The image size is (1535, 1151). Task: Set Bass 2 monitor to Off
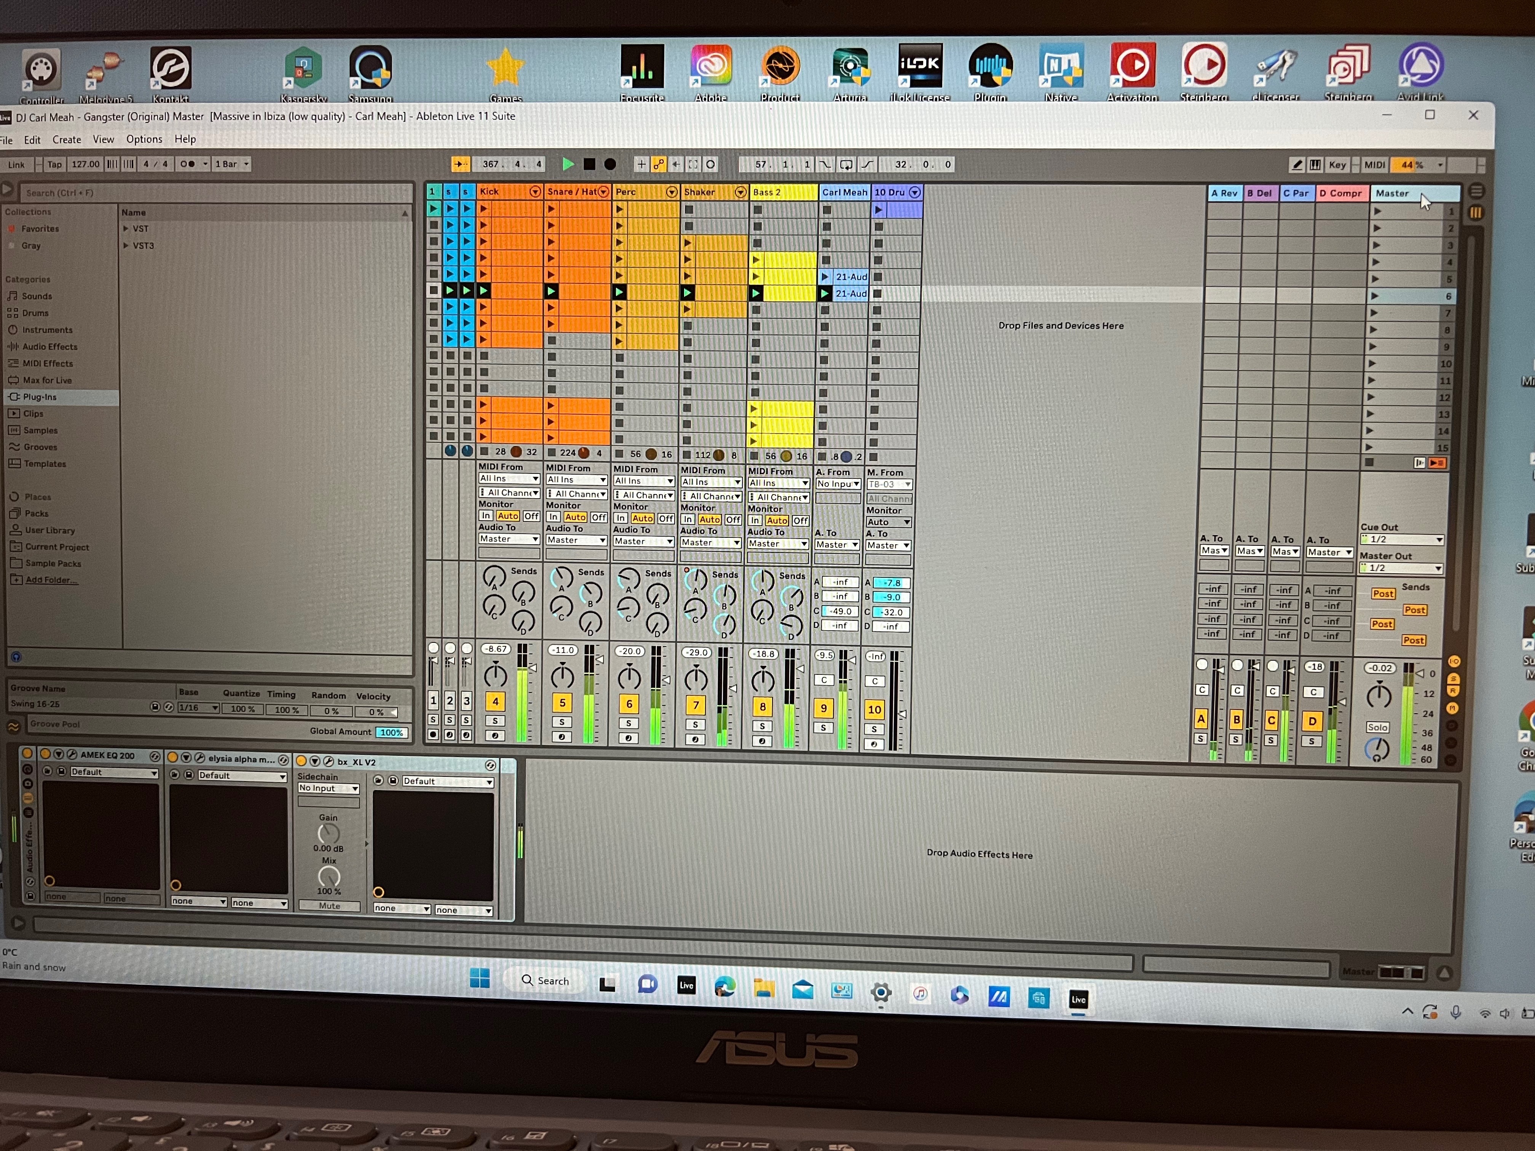[800, 520]
